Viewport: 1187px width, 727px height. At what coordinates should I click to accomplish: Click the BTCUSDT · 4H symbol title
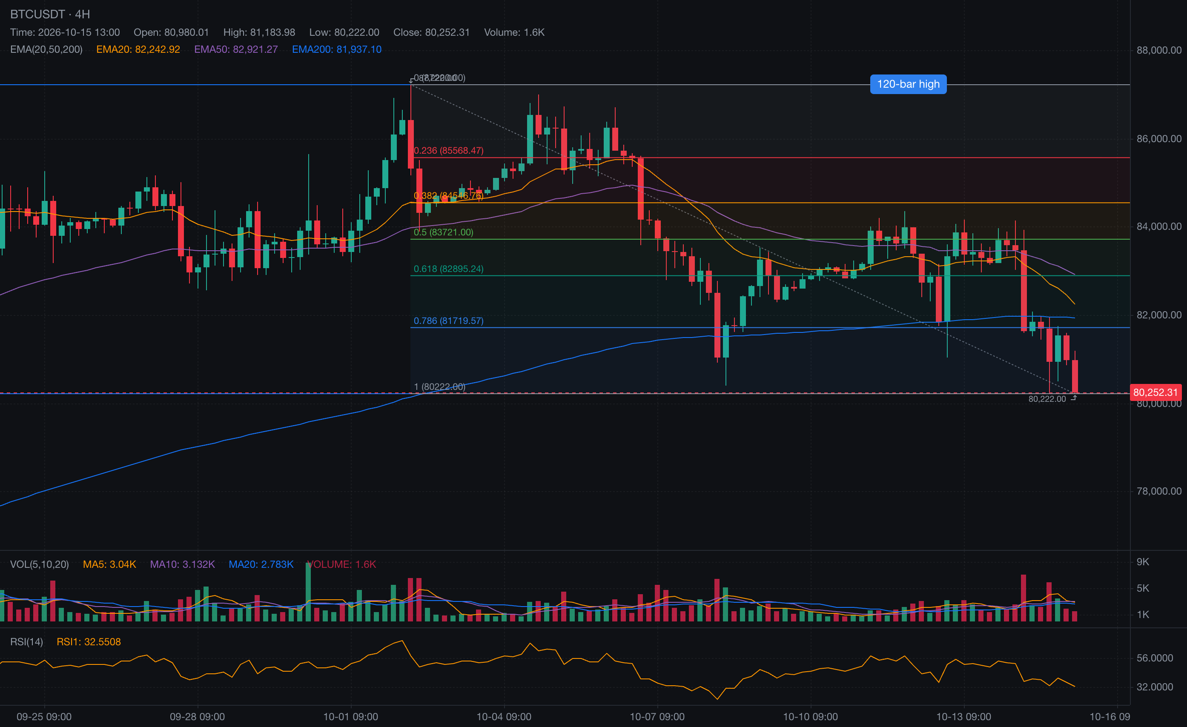point(50,14)
